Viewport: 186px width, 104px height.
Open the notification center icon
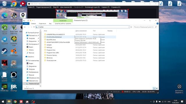pyautogui.click(x=182, y=101)
